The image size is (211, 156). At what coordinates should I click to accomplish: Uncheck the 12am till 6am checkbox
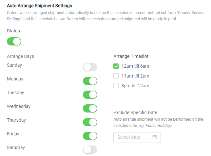point(116,66)
